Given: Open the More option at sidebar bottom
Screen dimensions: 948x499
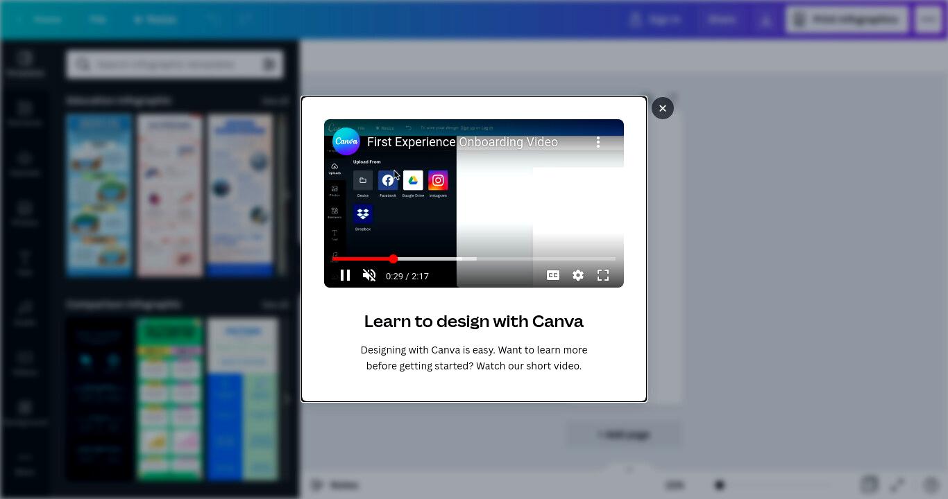Looking at the screenshot, I should click(x=25, y=463).
